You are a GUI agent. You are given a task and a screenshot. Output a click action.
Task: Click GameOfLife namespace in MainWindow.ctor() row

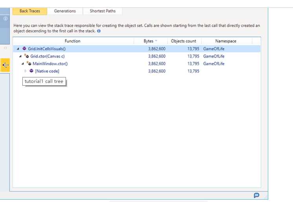point(214,64)
